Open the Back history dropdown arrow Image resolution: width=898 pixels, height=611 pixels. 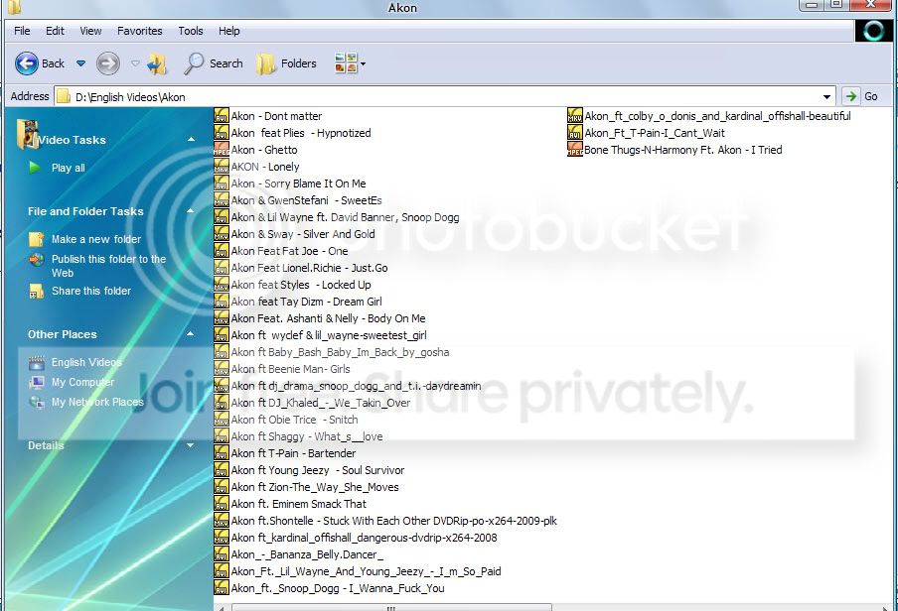tap(80, 63)
